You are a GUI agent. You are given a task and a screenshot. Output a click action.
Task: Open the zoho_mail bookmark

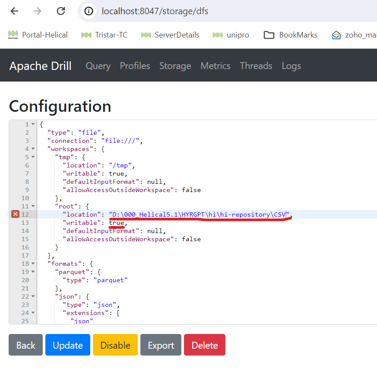pos(354,35)
